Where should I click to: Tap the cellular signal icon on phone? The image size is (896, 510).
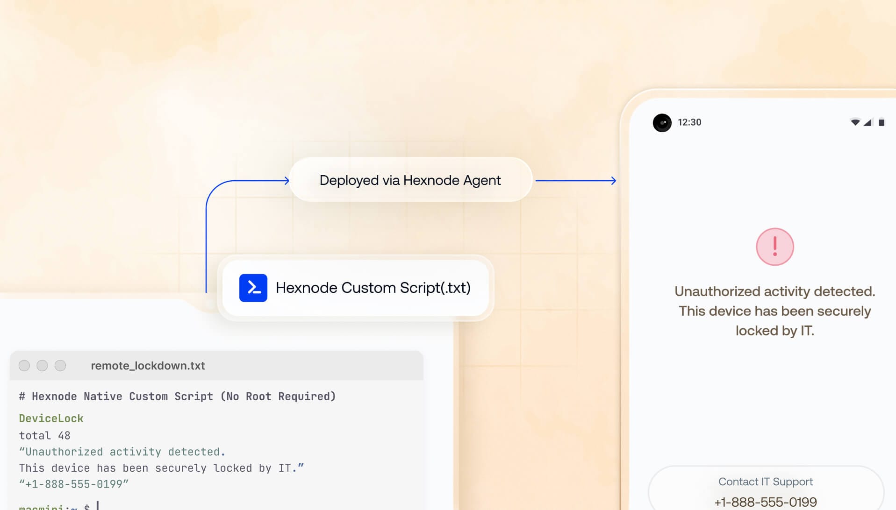tap(867, 122)
